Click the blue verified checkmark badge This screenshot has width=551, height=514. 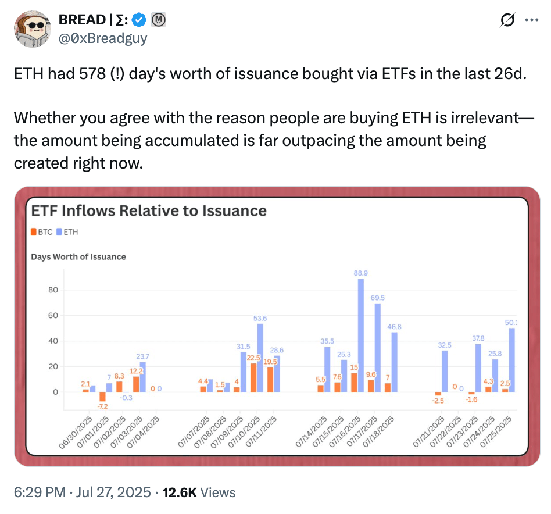(138, 20)
